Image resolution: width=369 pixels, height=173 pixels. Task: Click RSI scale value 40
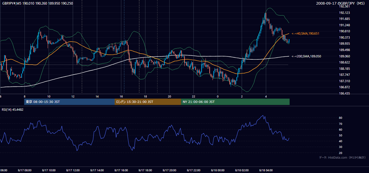click(x=340, y=141)
